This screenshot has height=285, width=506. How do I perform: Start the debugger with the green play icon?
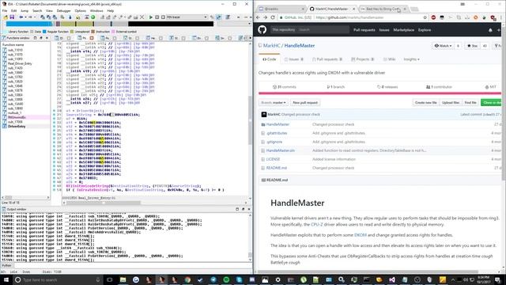tap(151, 17)
